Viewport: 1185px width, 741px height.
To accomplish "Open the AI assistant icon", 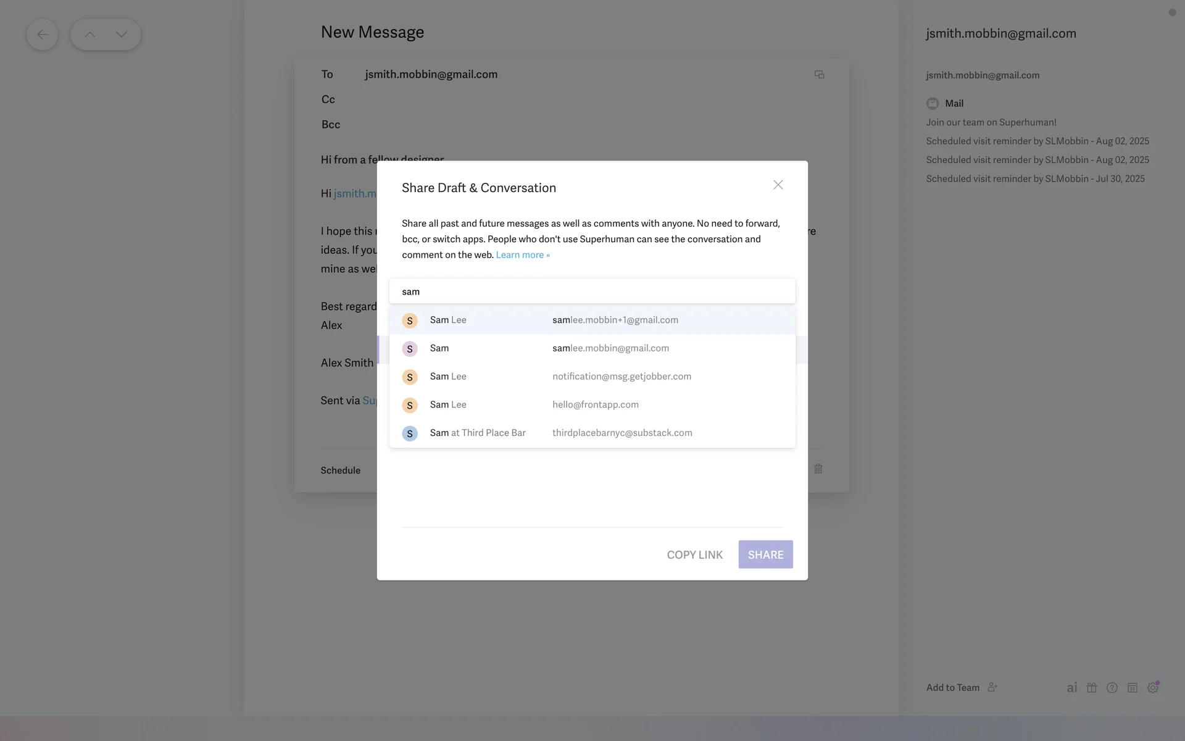I will click(1072, 687).
